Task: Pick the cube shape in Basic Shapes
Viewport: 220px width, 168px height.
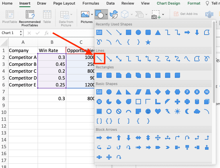Action: point(206,102)
